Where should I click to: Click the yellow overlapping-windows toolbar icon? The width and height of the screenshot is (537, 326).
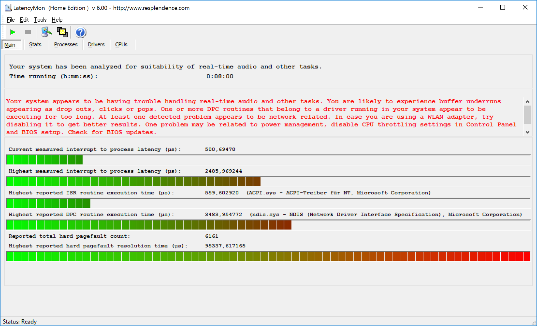pos(62,32)
